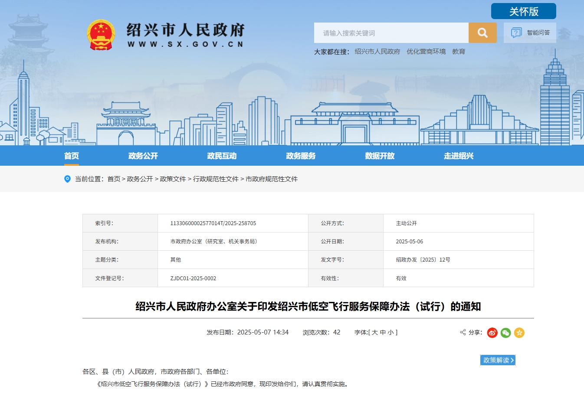Share to Qzone star icon
584x403 pixels.
tap(519, 333)
